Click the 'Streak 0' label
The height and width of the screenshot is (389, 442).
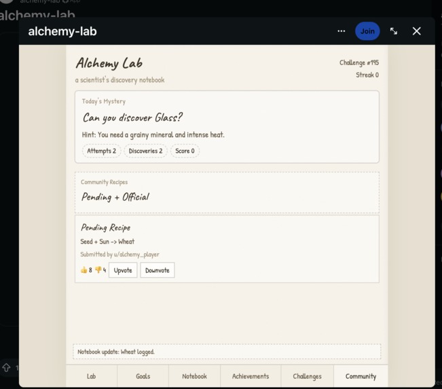(367, 75)
